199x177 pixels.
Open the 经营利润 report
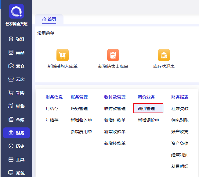180,155
